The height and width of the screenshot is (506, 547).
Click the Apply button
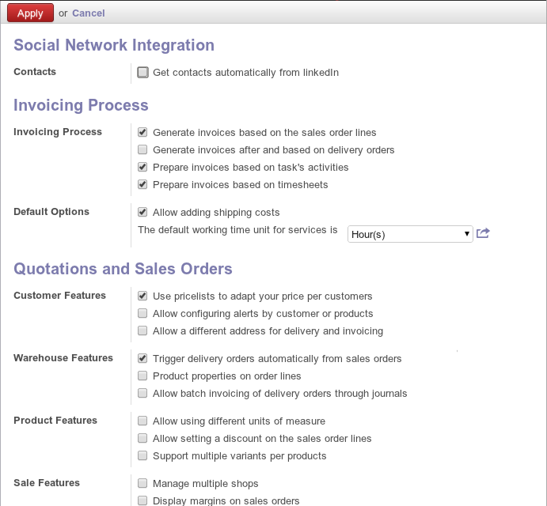(30, 13)
